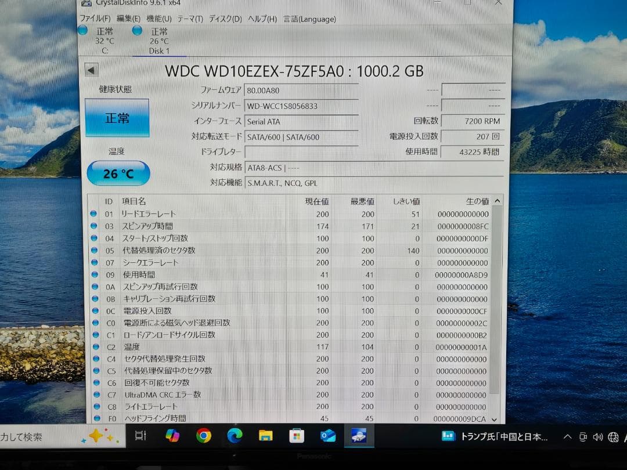This screenshot has width=627, height=470.
Task: Open the 言語(Language) menu
Action: 308,19
